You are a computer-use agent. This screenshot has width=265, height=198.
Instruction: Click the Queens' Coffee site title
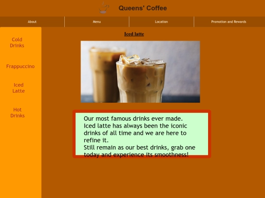[x=143, y=8]
